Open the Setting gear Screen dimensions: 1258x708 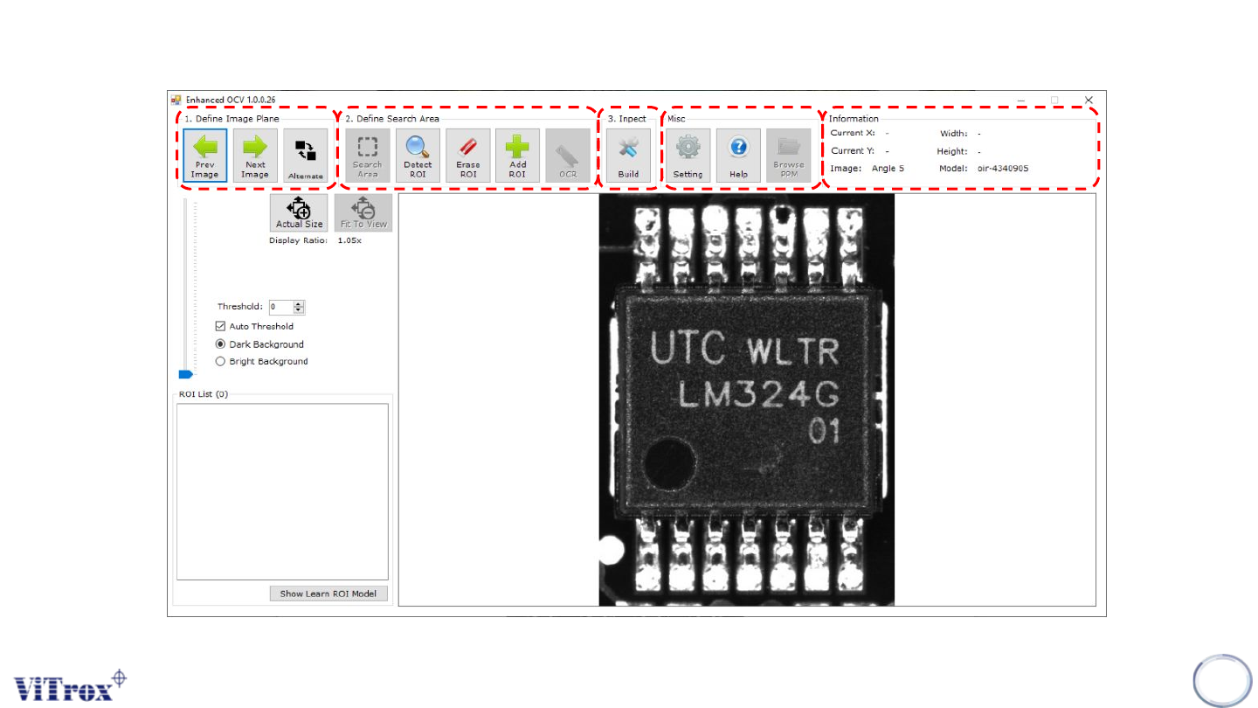pyautogui.click(x=688, y=156)
